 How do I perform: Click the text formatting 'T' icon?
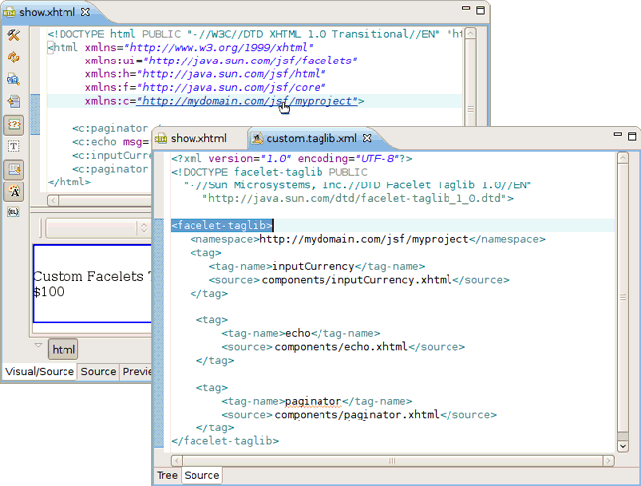(14, 146)
